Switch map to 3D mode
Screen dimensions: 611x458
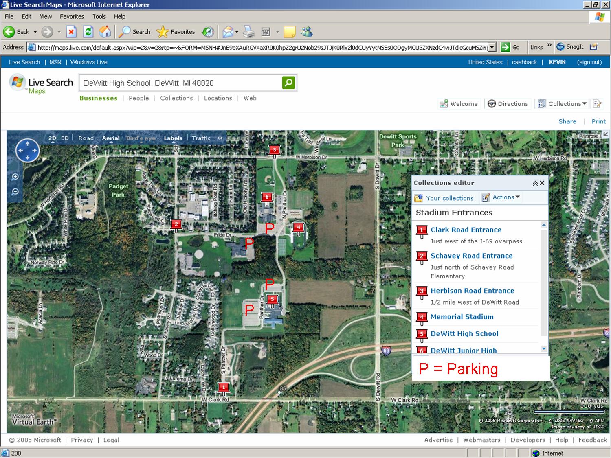pos(65,138)
